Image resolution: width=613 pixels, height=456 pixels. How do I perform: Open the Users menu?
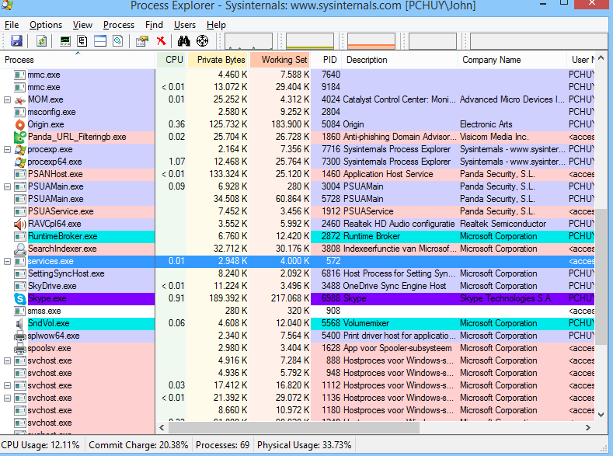pos(185,25)
